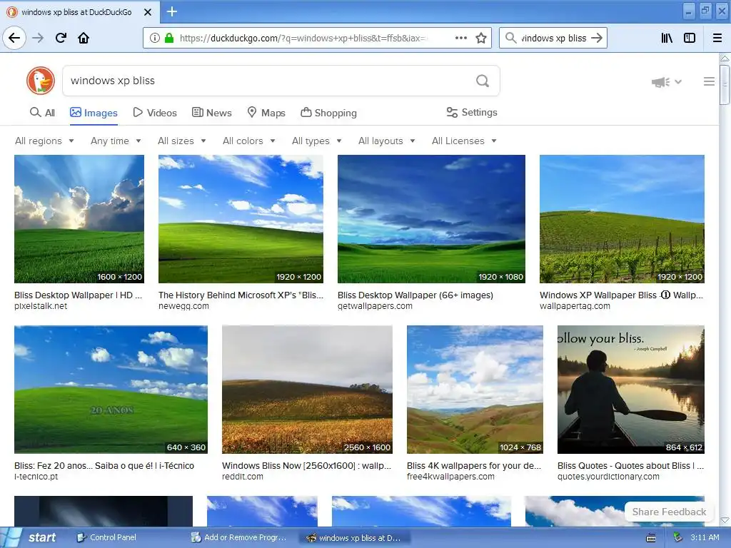Open the wallpapertag.com vineyard thumbnail
The image size is (731, 548).
pyautogui.click(x=622, y=219)
